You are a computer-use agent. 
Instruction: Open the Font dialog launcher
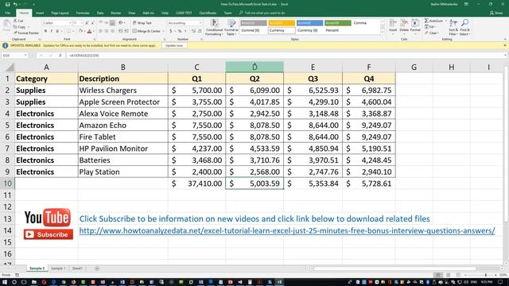(95, 39)
